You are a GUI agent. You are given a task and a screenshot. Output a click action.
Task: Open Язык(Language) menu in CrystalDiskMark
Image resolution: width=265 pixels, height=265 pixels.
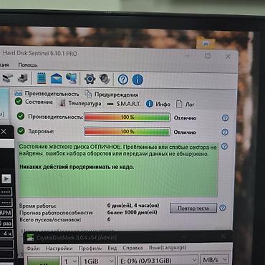pyautogui.click(x=168, y=248)
